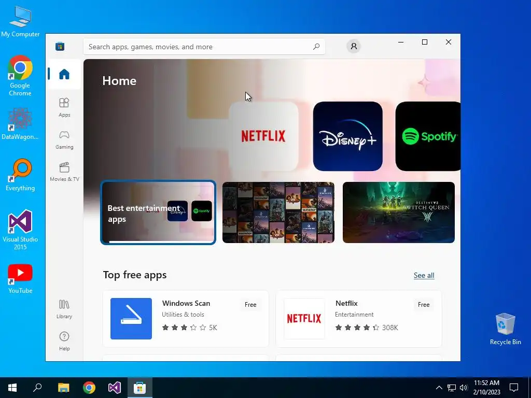Open File Explorer from taskbar
Screen dimensions: 531x398
click(x=63, y=388)
